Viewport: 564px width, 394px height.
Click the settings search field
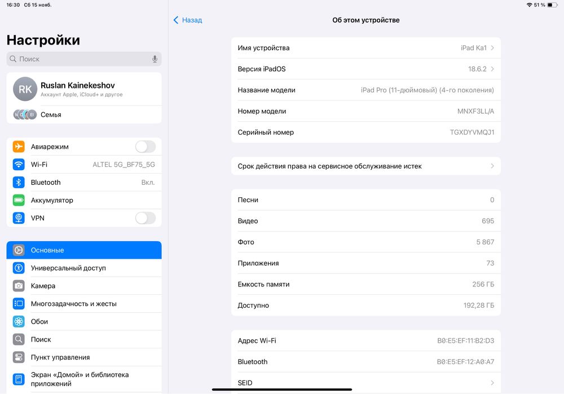pyautogui.click(x=79, y=59)
